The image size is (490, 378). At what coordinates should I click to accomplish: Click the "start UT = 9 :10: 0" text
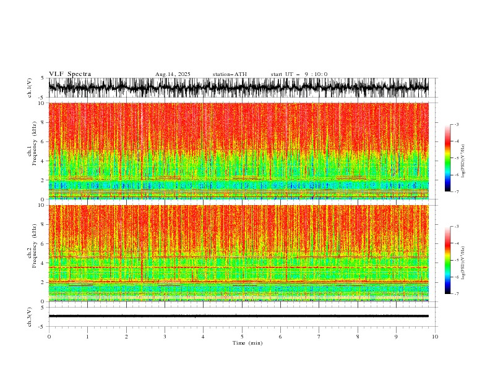299,74
